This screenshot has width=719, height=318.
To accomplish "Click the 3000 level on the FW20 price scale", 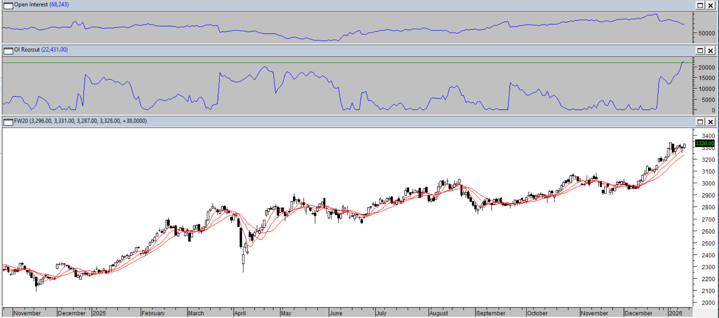I will [x=708, y=183].
